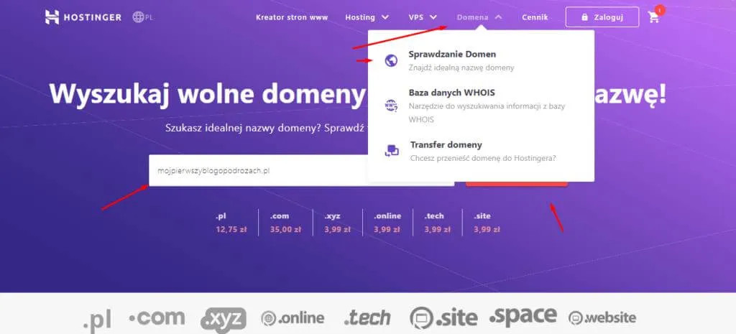Screen dimensions: 736x334
Task: Expand the VPS dropdown menu
Action: point(423,17)
